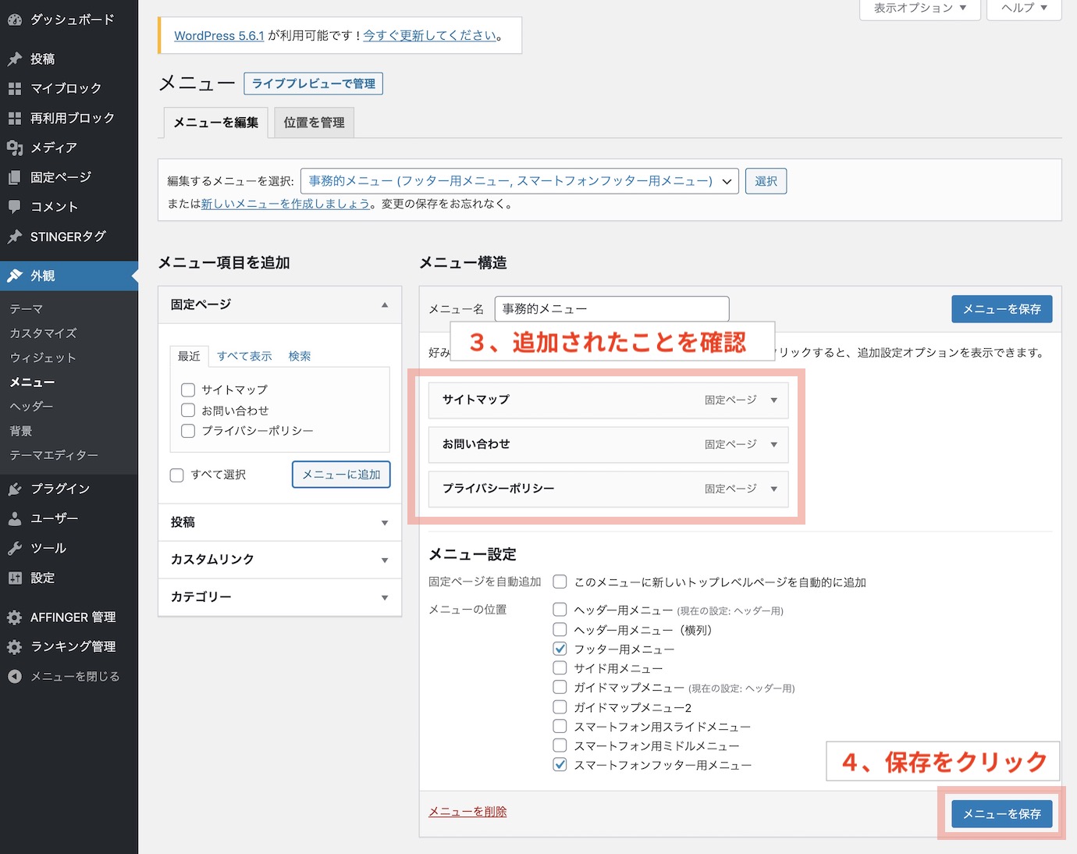Click the sliders icon beside 設定
This screenshot has width=1077, height=854.
click(15, 578)
